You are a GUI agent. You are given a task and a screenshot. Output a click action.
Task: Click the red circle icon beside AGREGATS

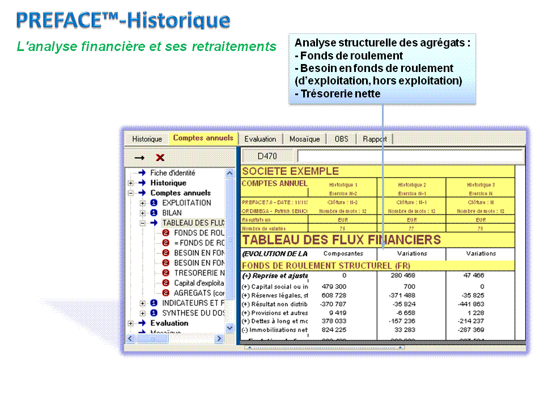click(x=166, y=293)
